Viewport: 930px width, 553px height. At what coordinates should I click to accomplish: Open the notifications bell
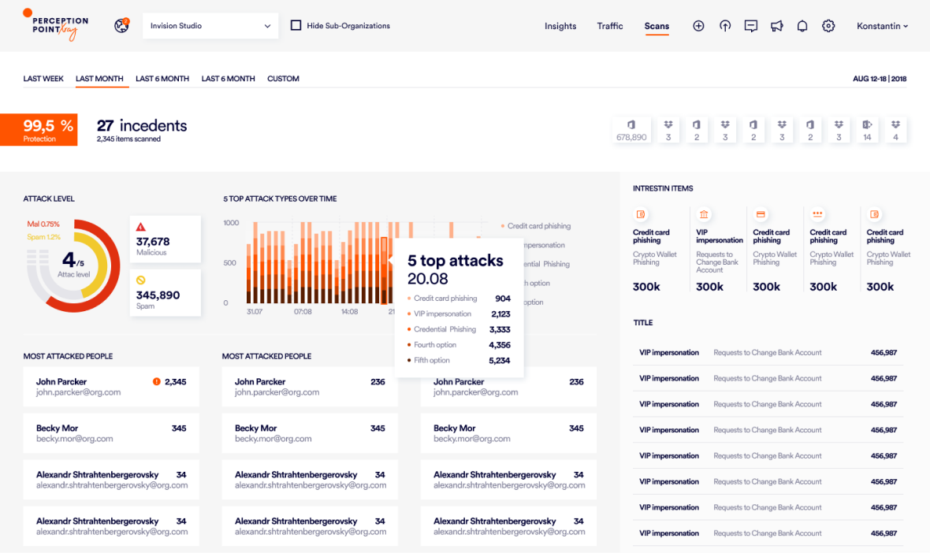point(802,25)
